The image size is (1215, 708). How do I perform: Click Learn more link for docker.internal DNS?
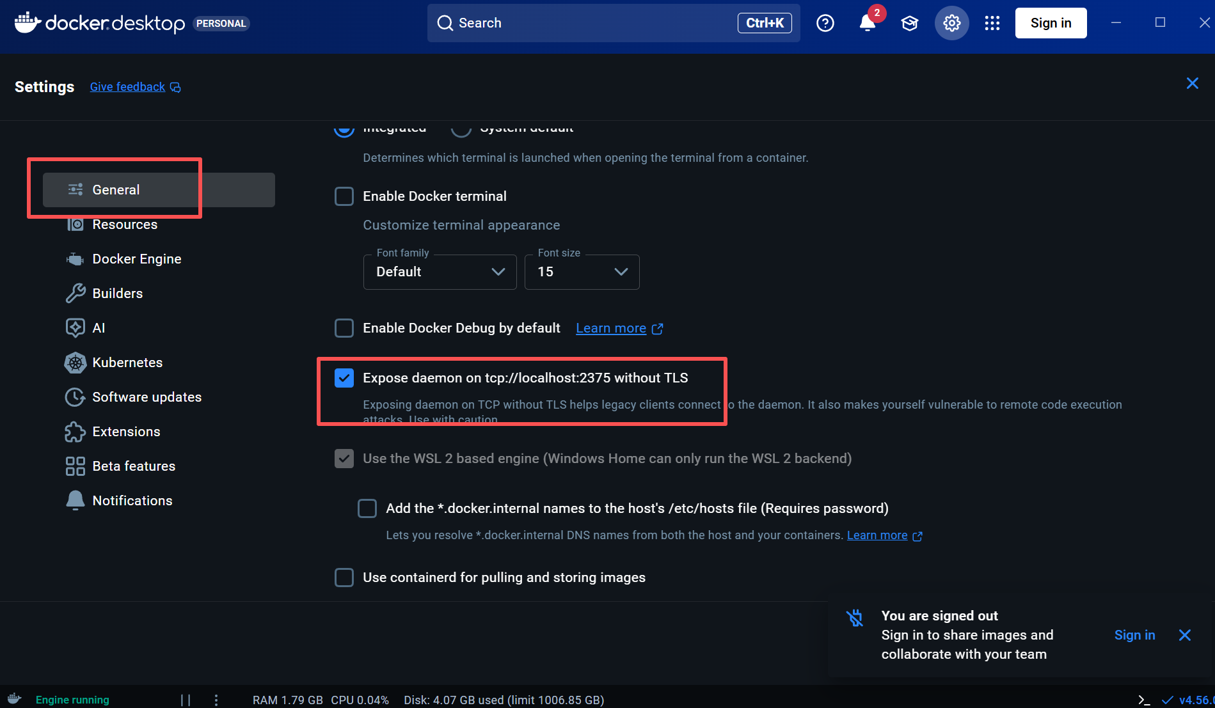(877, 535)
